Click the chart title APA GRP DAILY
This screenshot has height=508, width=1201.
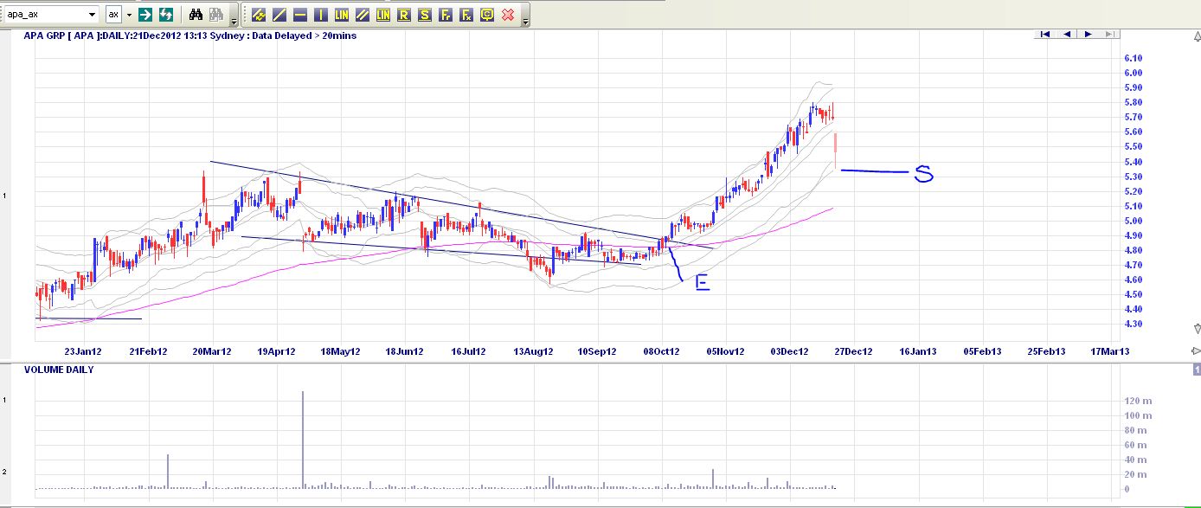pyautogui.click(x=189, y=35)
